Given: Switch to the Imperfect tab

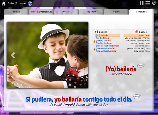Looking at the screenshot, I should 91,12.
